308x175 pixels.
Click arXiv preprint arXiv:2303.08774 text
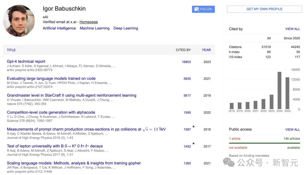click(30, 70)
